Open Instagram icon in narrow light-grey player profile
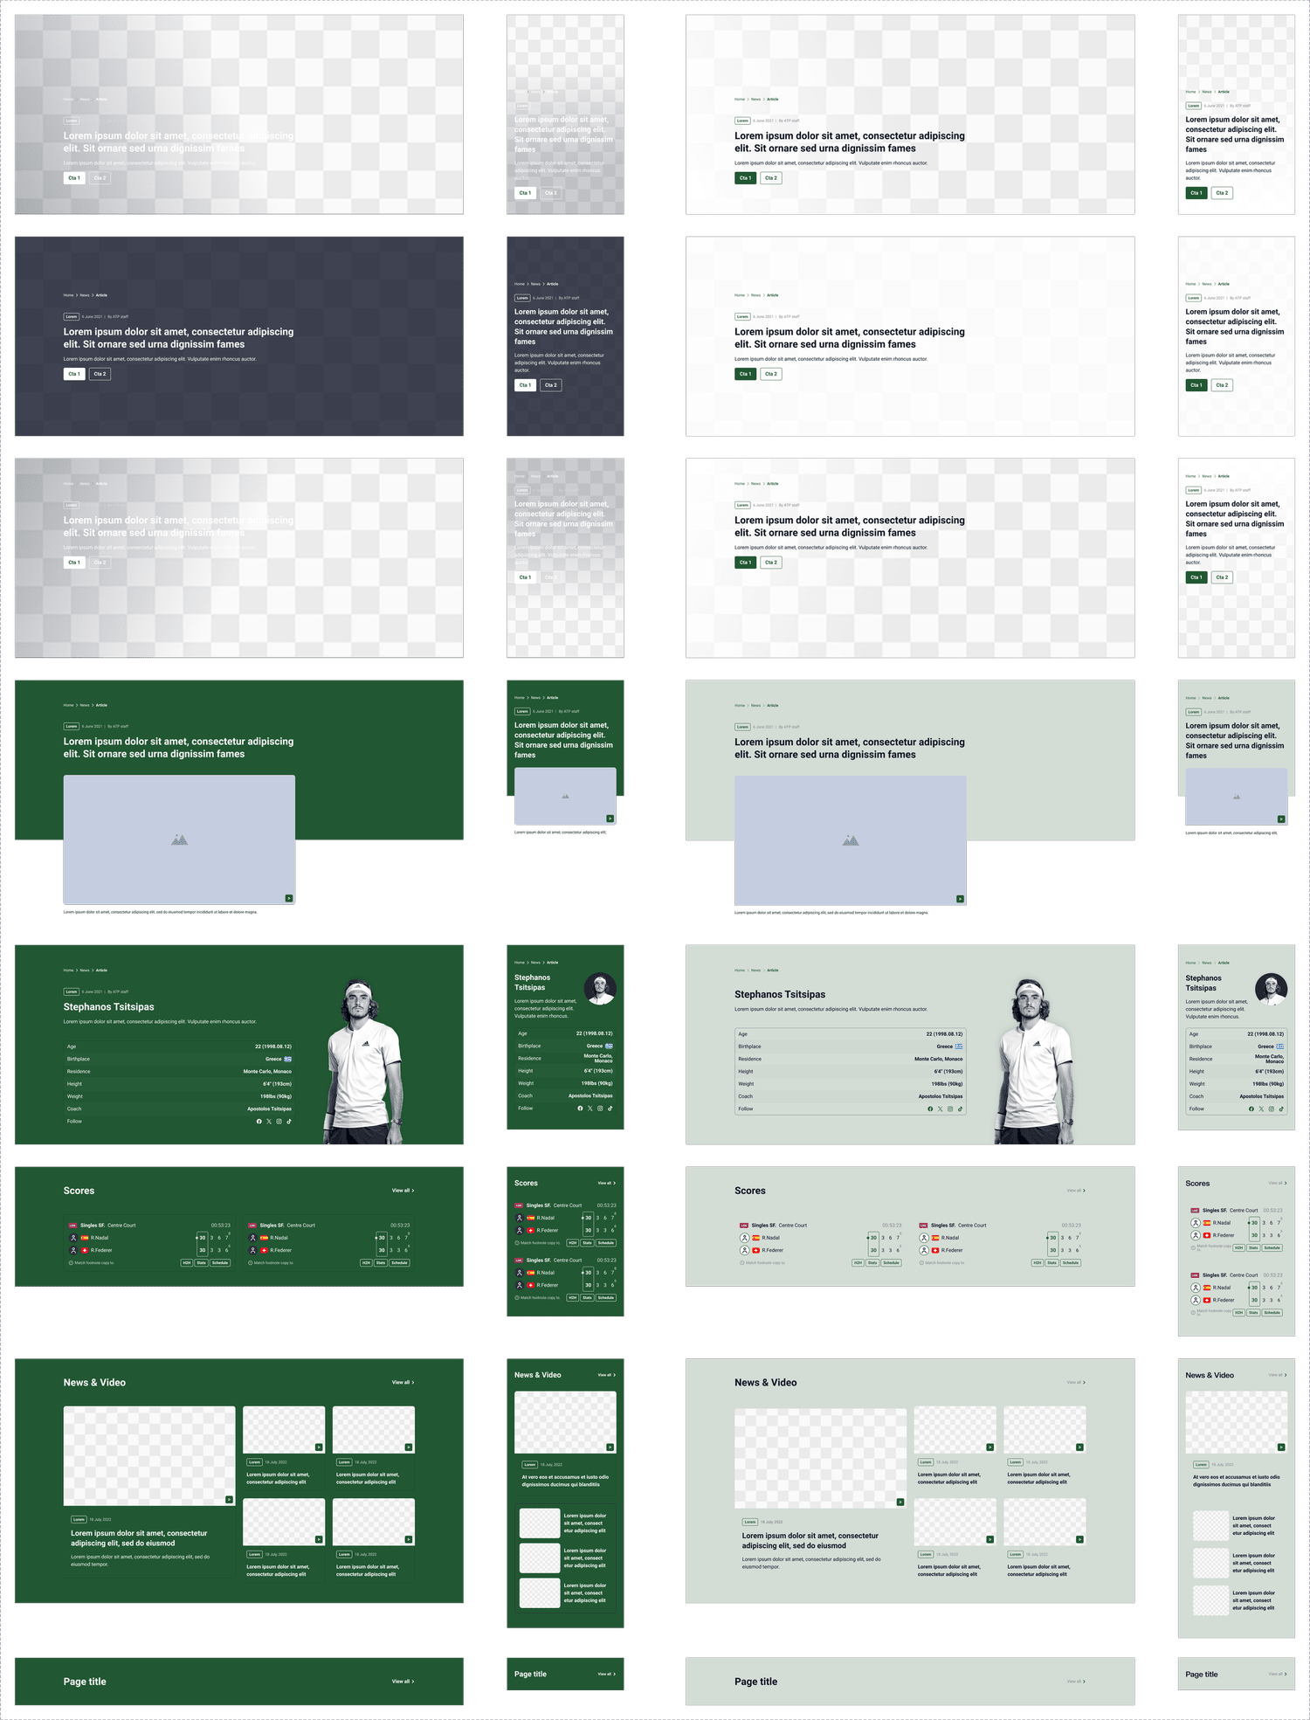 click(x=1272, y=1109)
